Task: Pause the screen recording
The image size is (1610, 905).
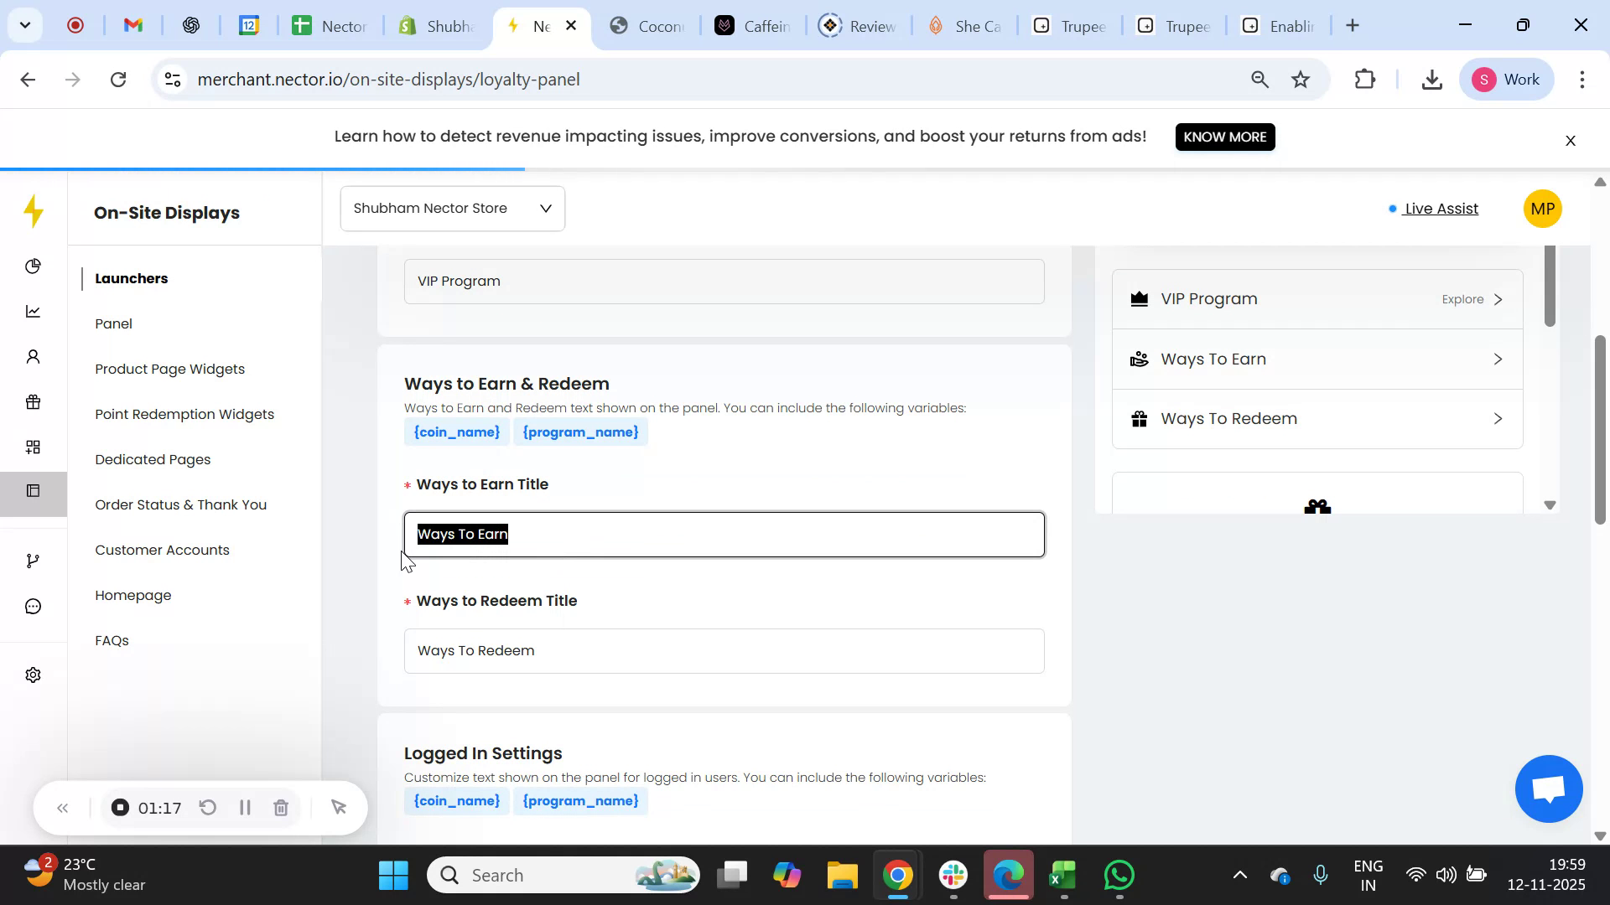Action: pos(245,807)
